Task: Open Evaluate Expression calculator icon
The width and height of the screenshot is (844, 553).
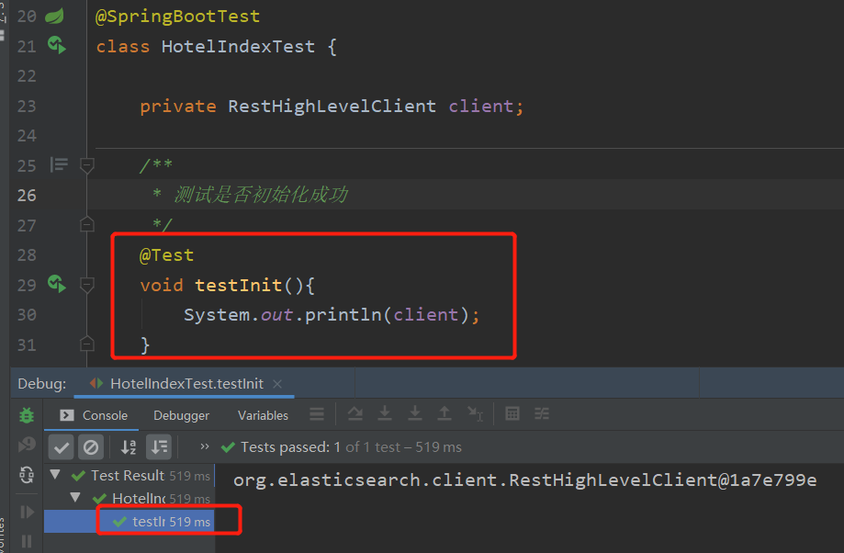Action: (x=512, y=413)
